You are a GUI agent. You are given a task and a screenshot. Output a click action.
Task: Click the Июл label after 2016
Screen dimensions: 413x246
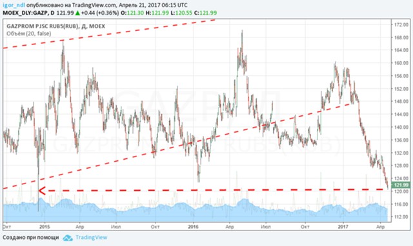tap(266, 227)
